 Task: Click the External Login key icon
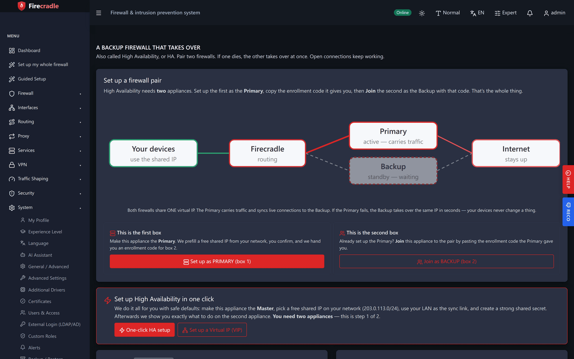click(x=23, y=324)
